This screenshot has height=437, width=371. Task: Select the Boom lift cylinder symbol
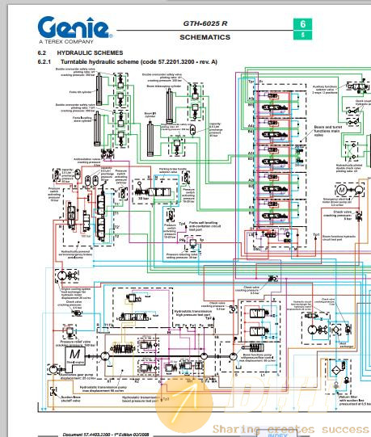point(150,139)
